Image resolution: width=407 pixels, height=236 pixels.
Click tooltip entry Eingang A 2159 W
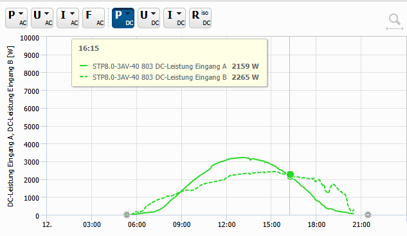tap(169, 66)
